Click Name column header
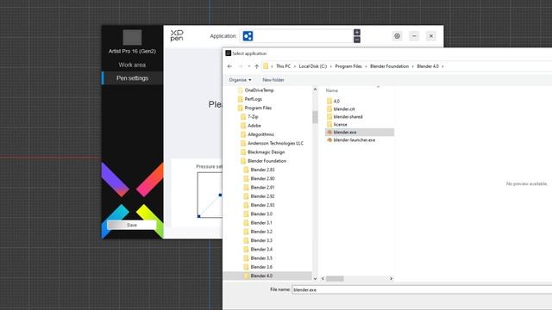 (x=331, y=90)
